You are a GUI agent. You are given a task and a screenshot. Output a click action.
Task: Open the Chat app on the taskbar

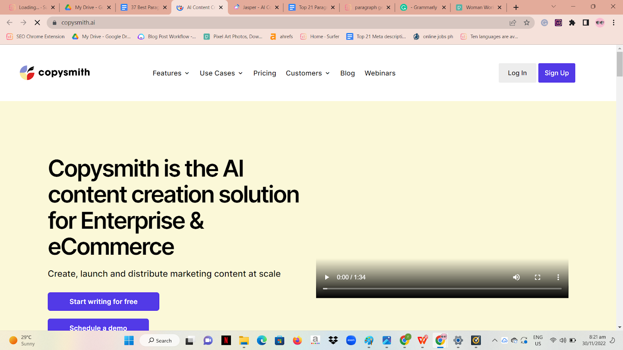point(208,341)
